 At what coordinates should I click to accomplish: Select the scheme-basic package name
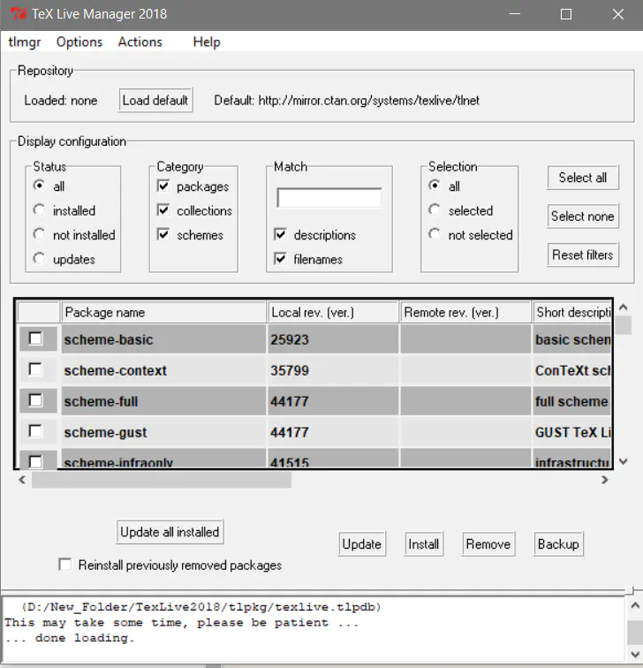point(109,339)
